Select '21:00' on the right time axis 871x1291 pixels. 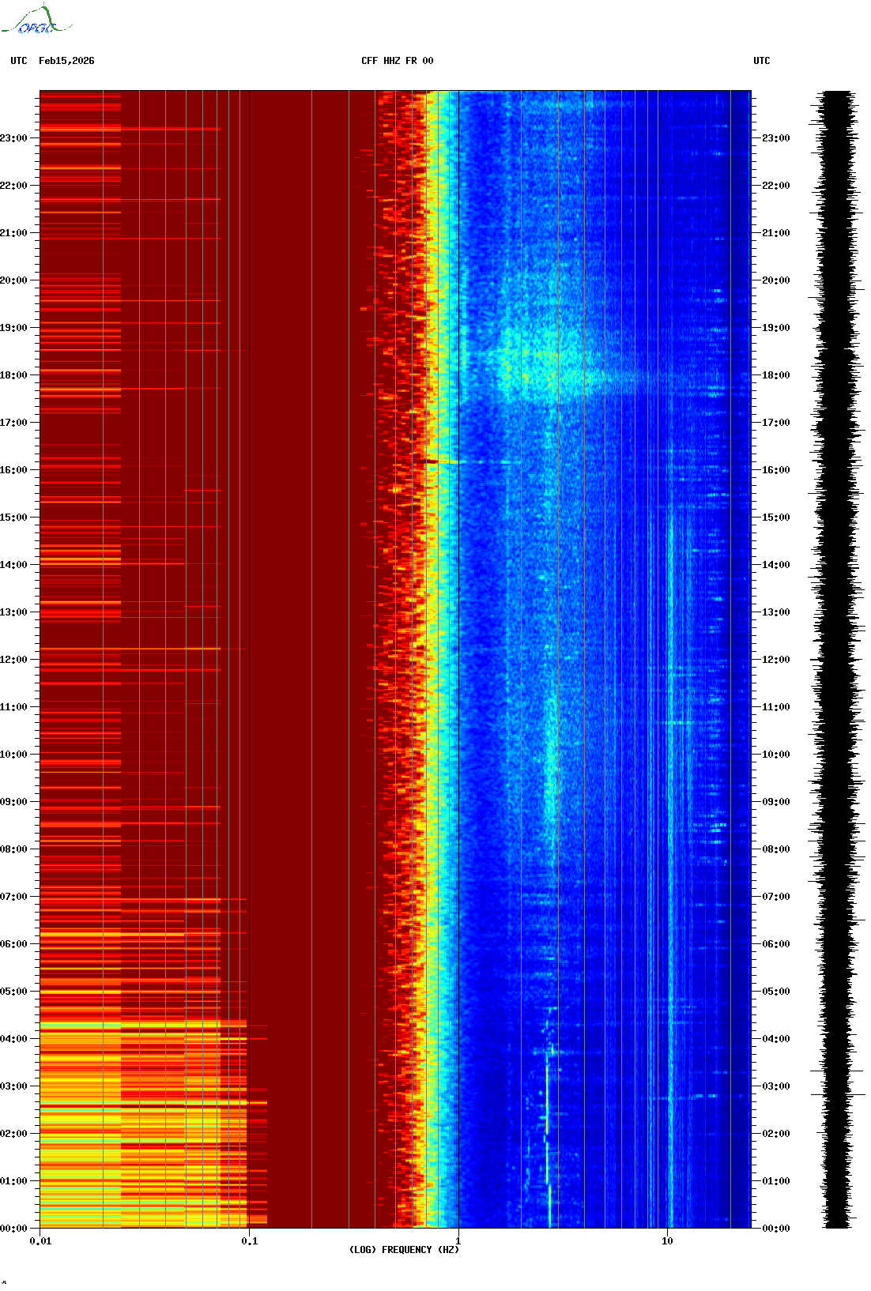point(775,233)
